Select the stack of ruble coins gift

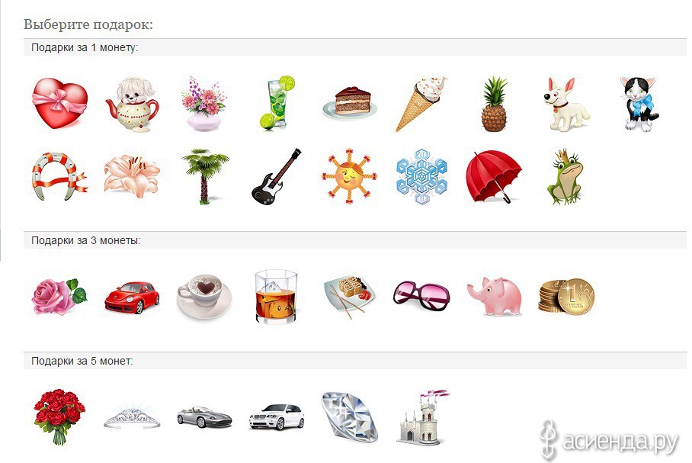click(566, 297)
